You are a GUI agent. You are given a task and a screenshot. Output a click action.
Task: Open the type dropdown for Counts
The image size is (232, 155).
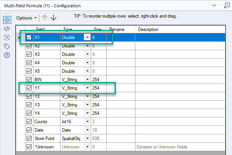[87, 122]
